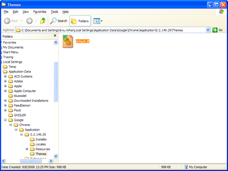Expand the Adobe folder
228x171 pixels.
[x=5, y=81]
